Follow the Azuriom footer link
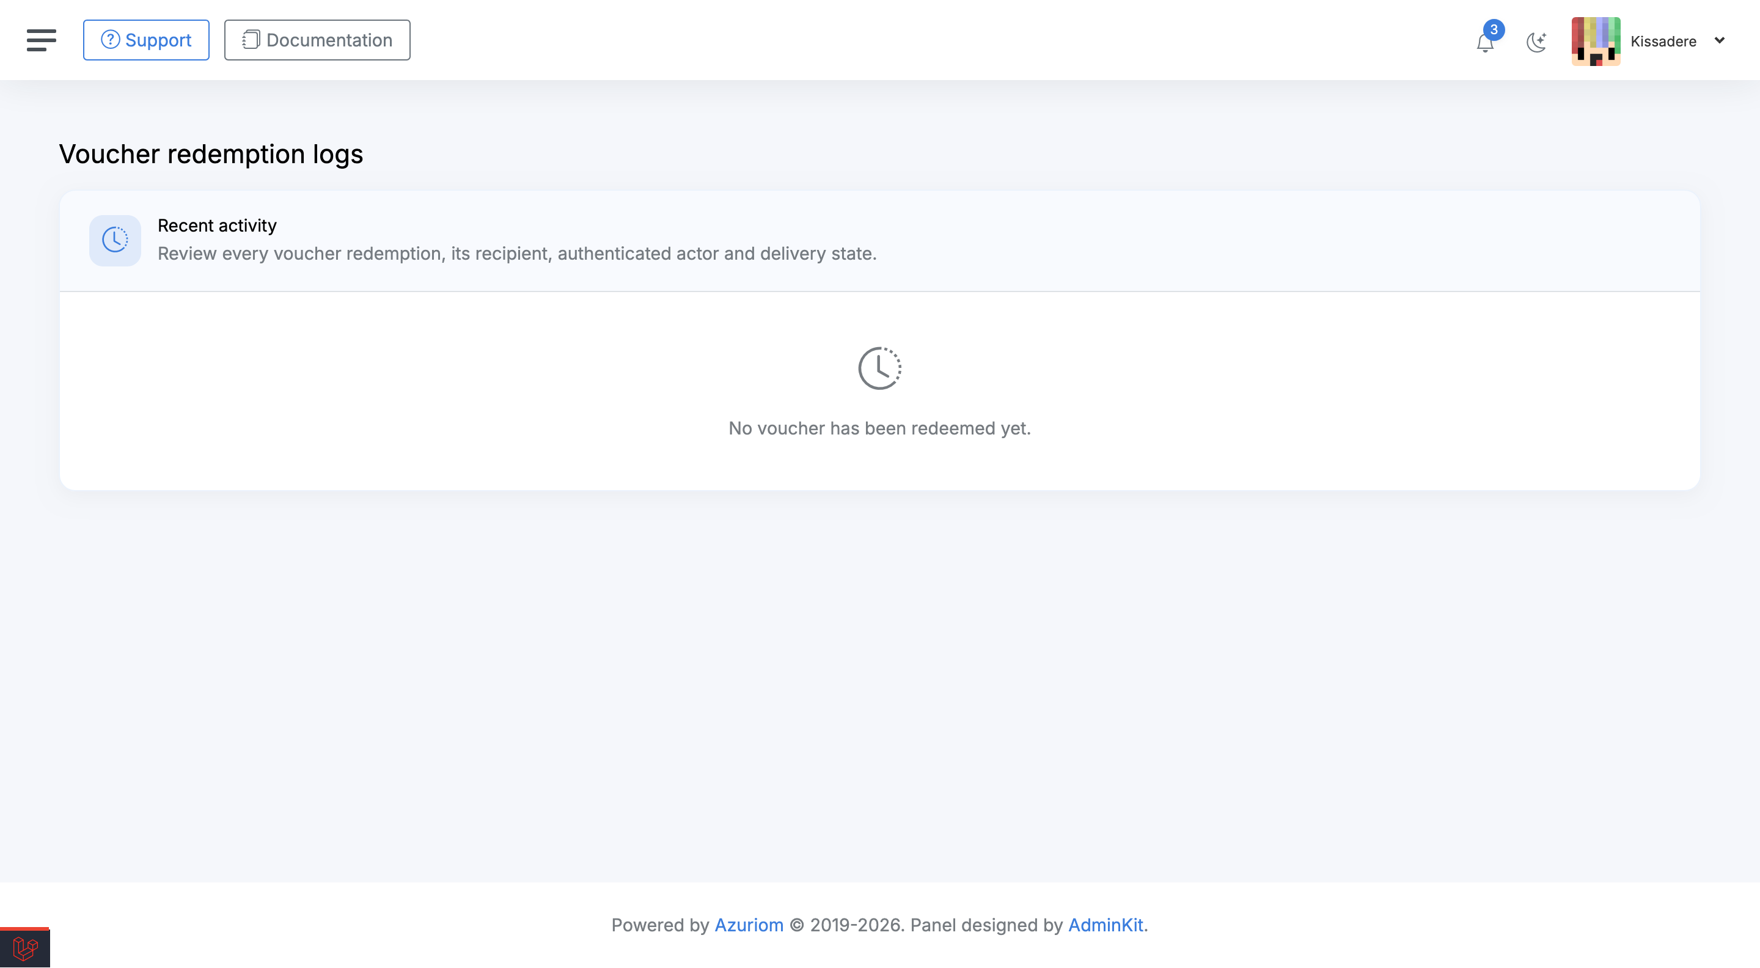Screen dimensions: 1760x968 pos(749,925)
